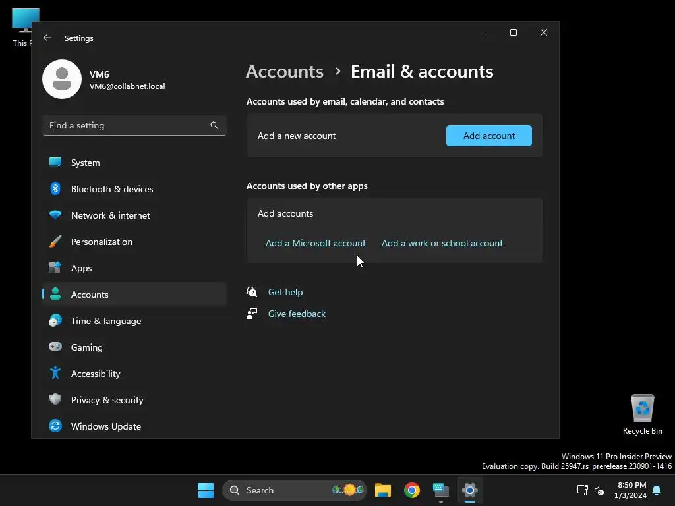Click the Add accounts label
The height and width of the screenshot is (506, 675).
(x=285, y=213)
